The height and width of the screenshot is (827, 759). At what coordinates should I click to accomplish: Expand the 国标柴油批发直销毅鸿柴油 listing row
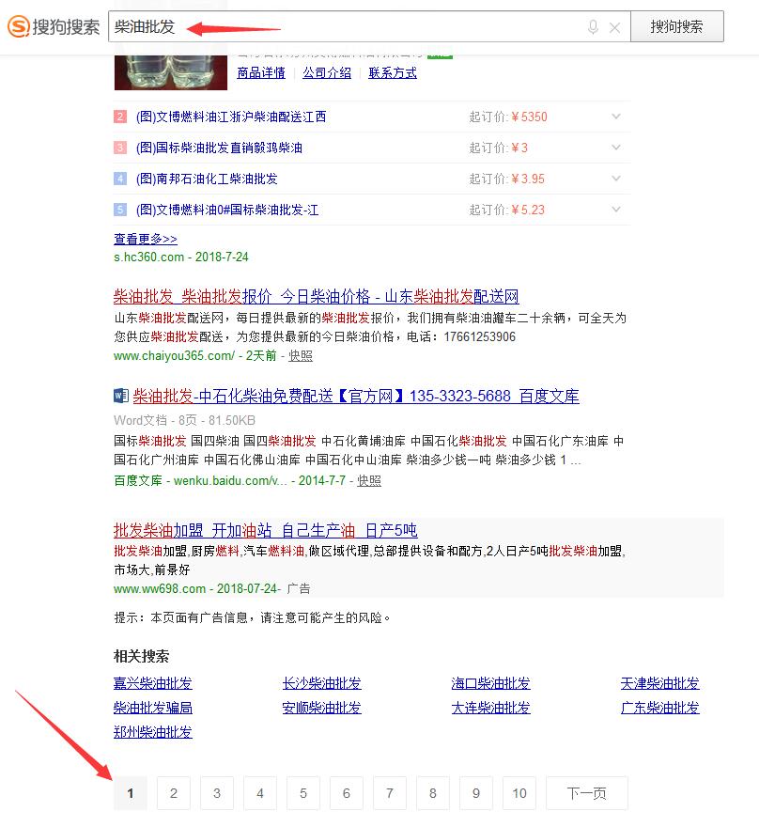616,148
